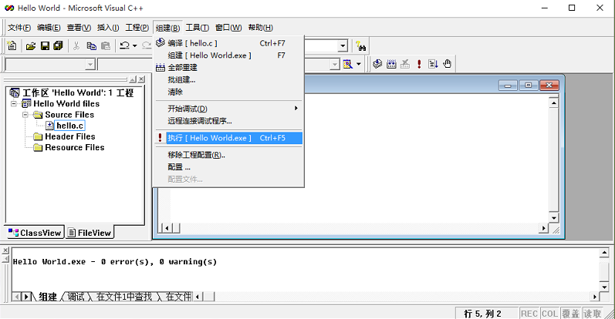Click editor horizontal scrollbar right arrow
The width and height of the screenshot is (615, 319).
click(543, 228)
